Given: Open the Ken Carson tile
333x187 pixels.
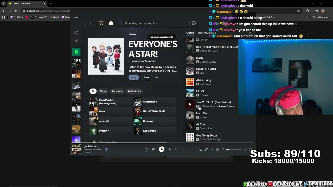Looking at the screenshot, I should tap(155, 131).
